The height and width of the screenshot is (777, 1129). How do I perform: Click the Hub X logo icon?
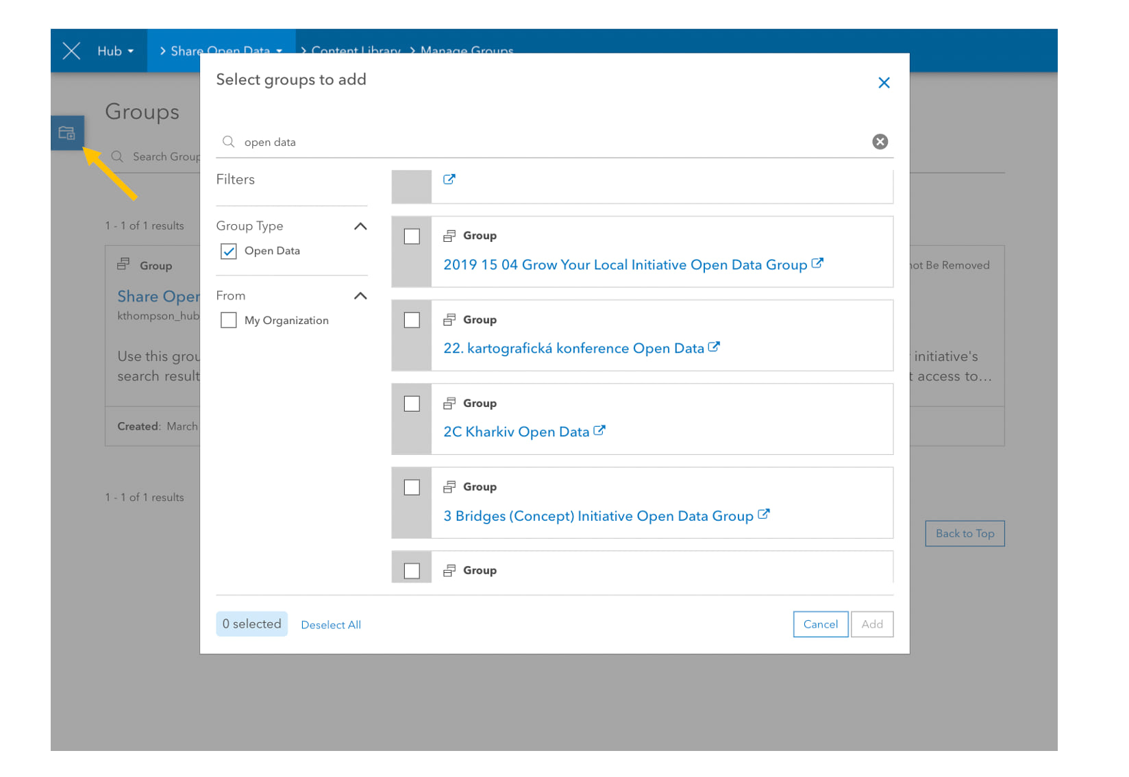click(72, 51)
